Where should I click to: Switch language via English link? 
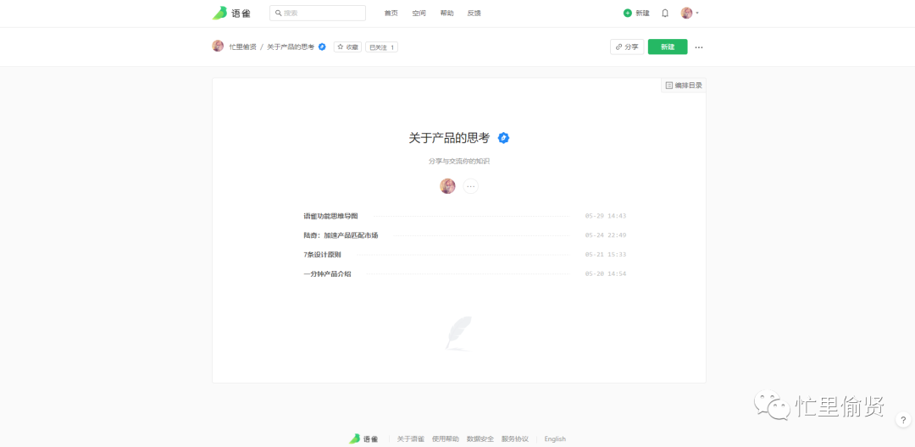[555, 439]
